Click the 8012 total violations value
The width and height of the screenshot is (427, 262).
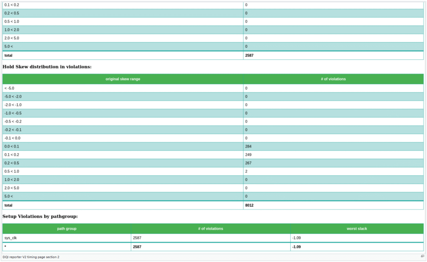tap(249, 205)
